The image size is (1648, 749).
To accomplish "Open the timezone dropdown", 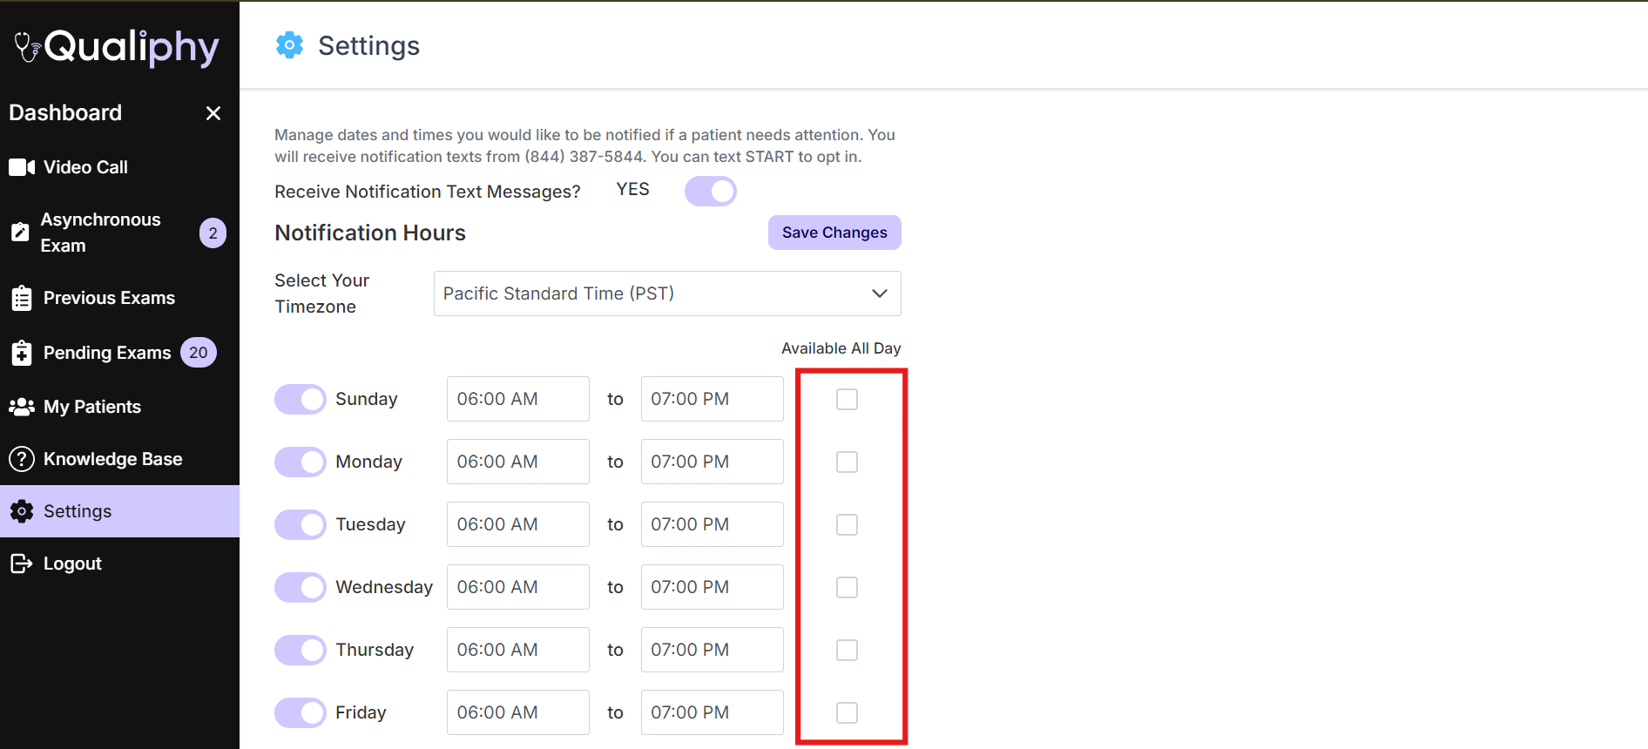I will 666,294.
